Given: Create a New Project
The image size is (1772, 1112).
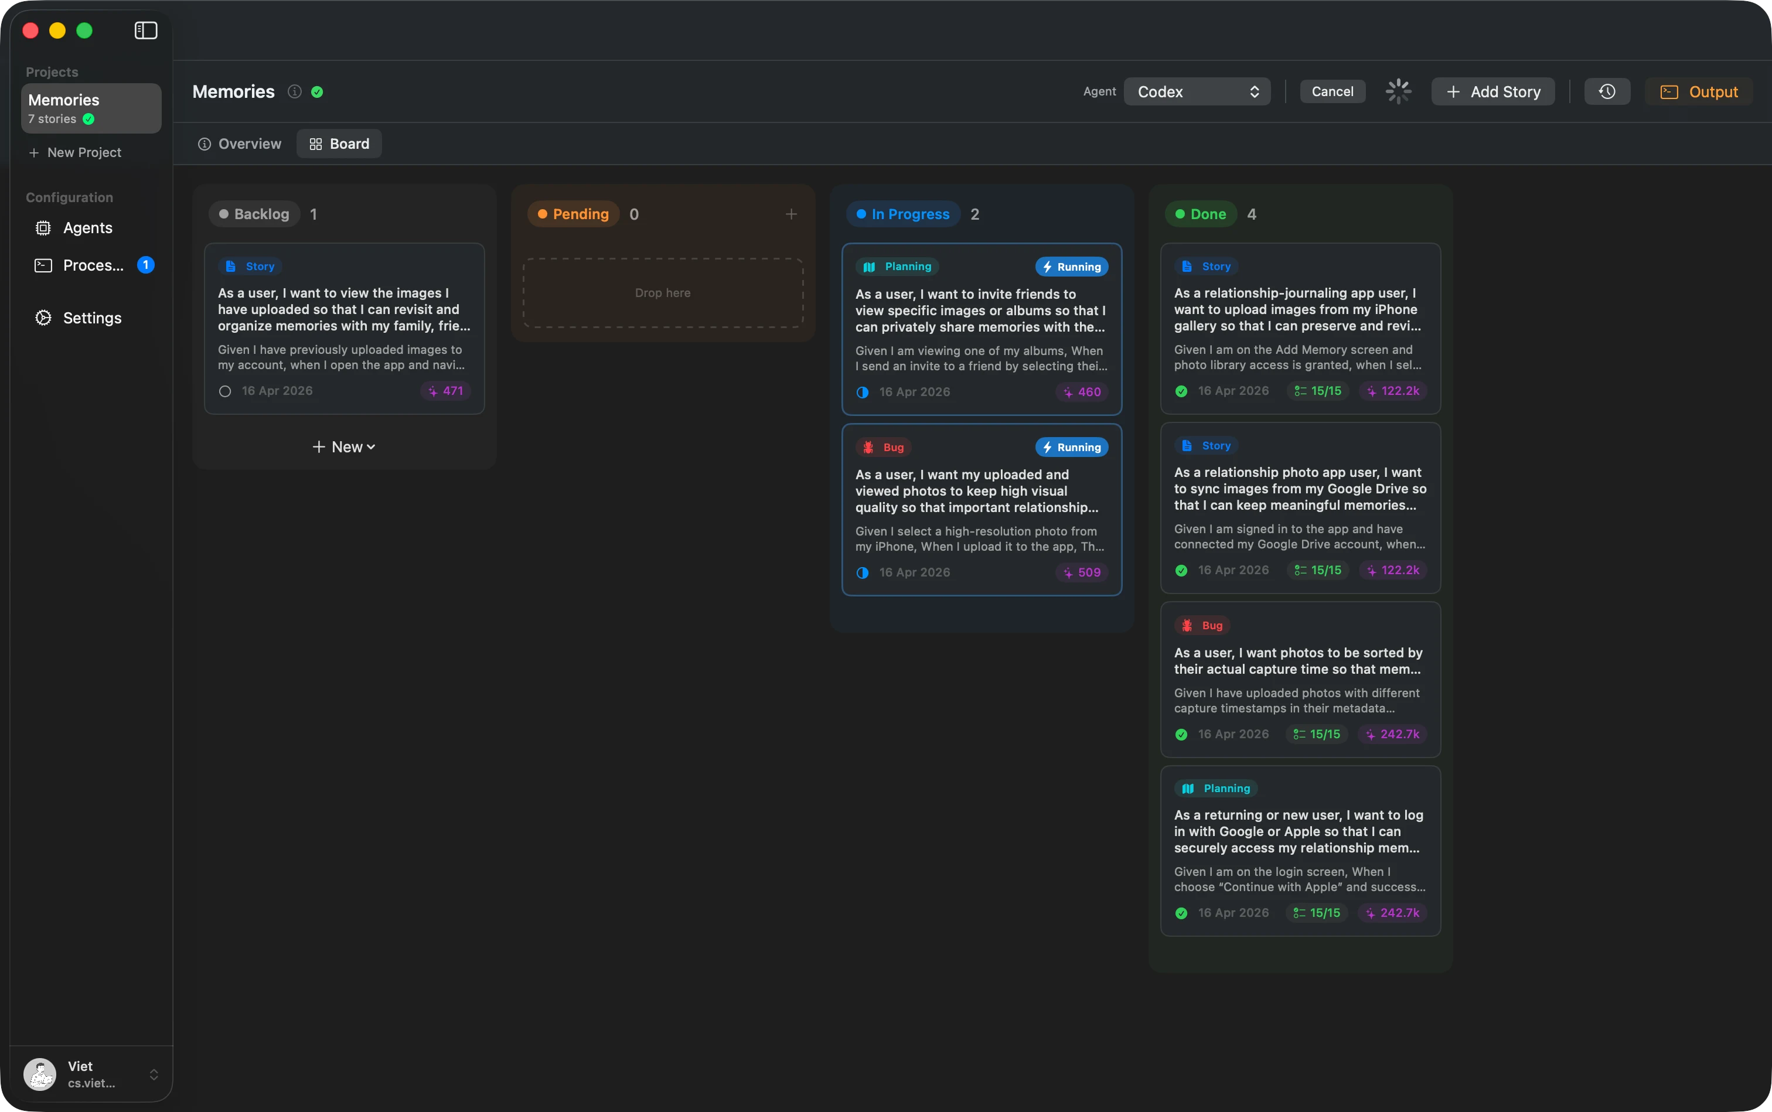Looking at the screenshot, I should tap(75, 153).
